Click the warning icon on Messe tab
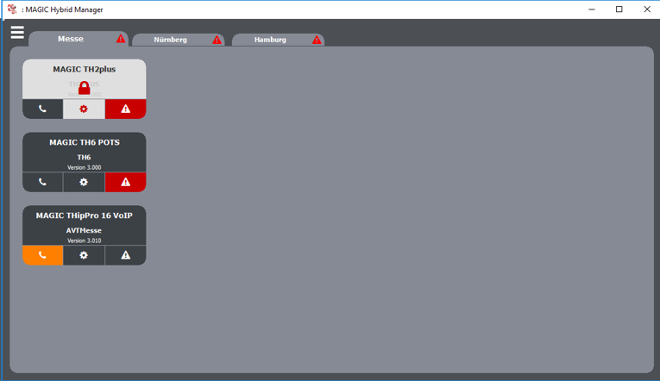This screenshot has height=381, width=660. point(121,39)
